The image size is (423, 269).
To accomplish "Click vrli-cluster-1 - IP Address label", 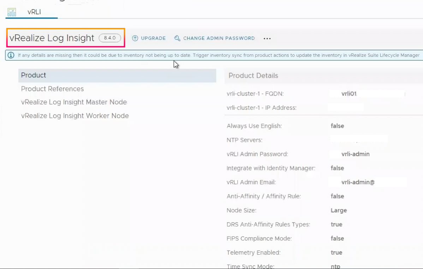I will click(x=261, y=108).
